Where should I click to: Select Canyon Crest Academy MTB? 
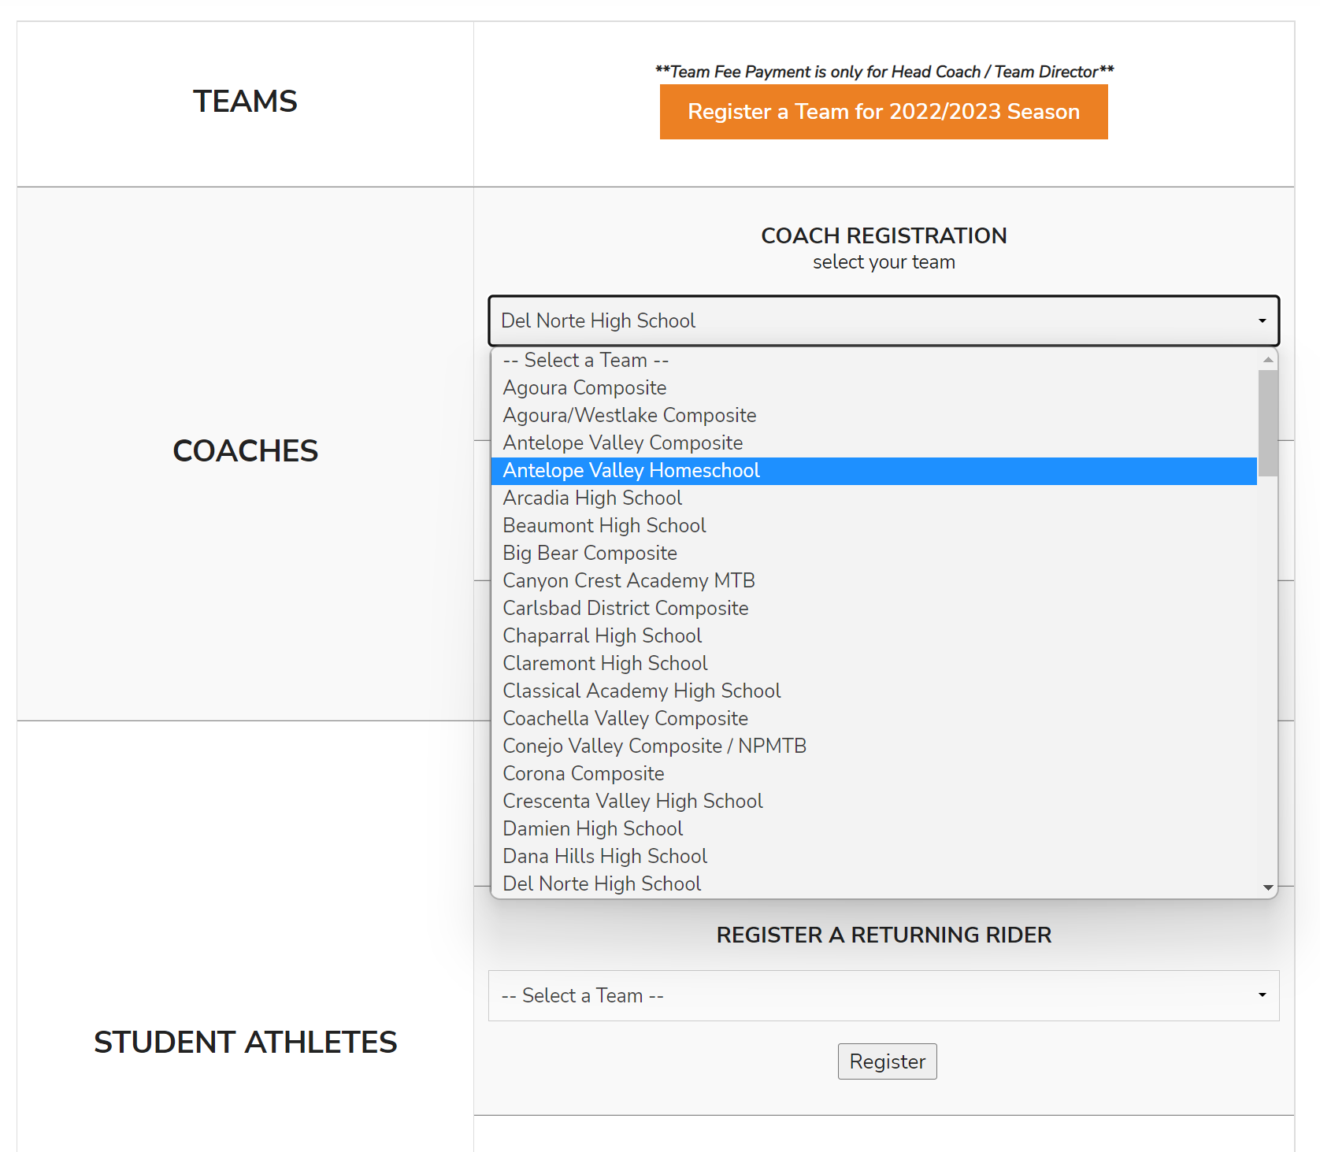pos(628,581)
